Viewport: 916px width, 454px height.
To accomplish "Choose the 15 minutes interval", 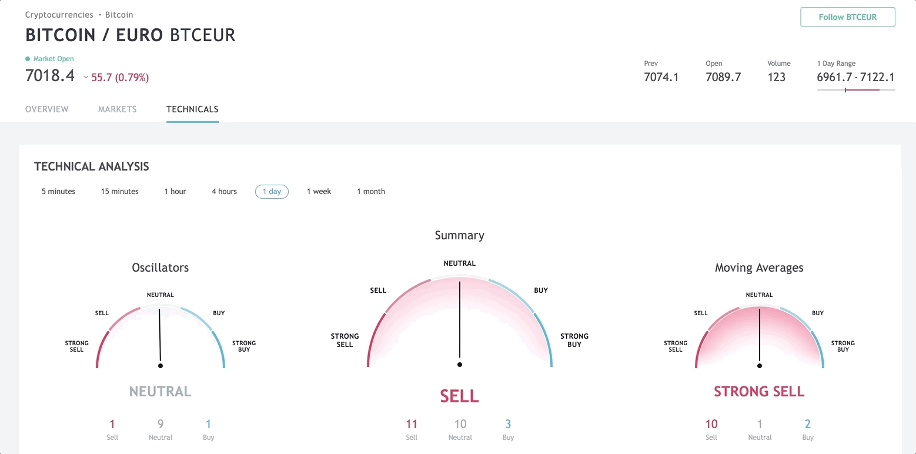I will 120,192.
